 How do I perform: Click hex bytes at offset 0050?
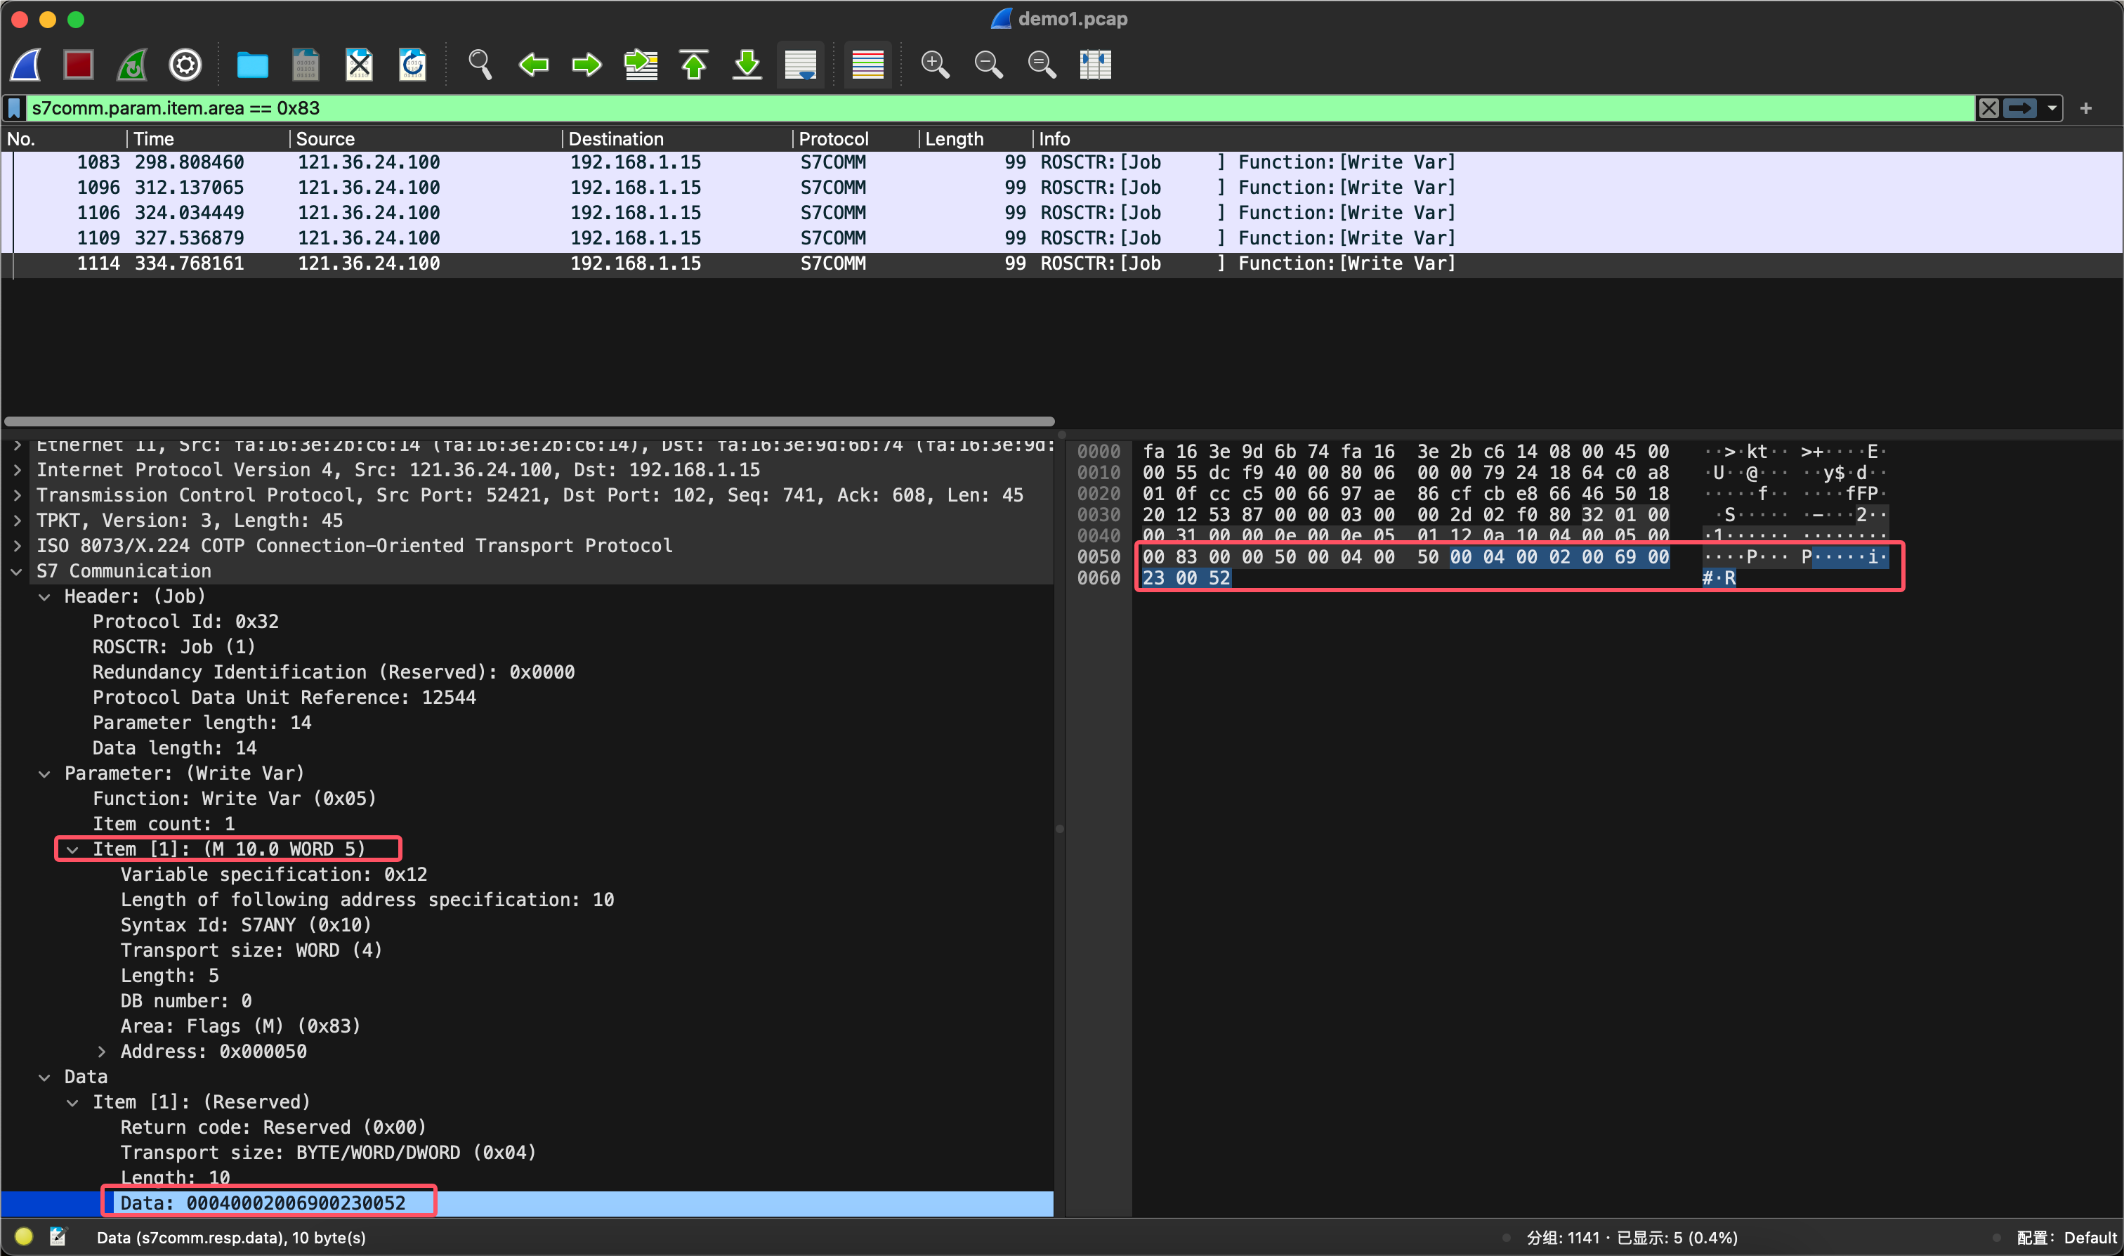pos(1405,558)
